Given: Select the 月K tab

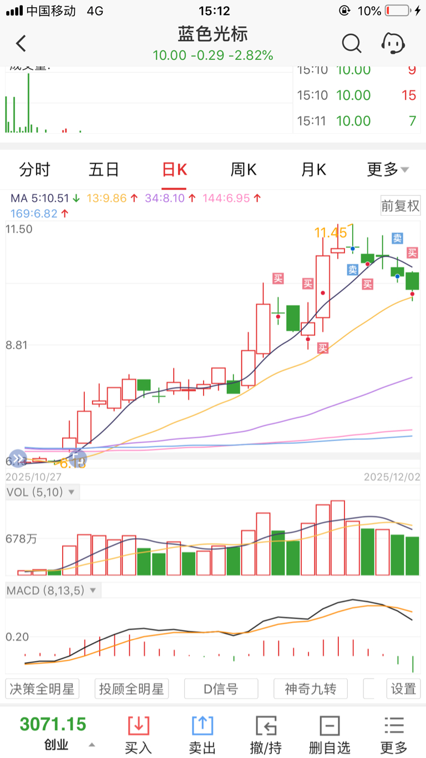Looking at the screenshot, I should (313, 169).
